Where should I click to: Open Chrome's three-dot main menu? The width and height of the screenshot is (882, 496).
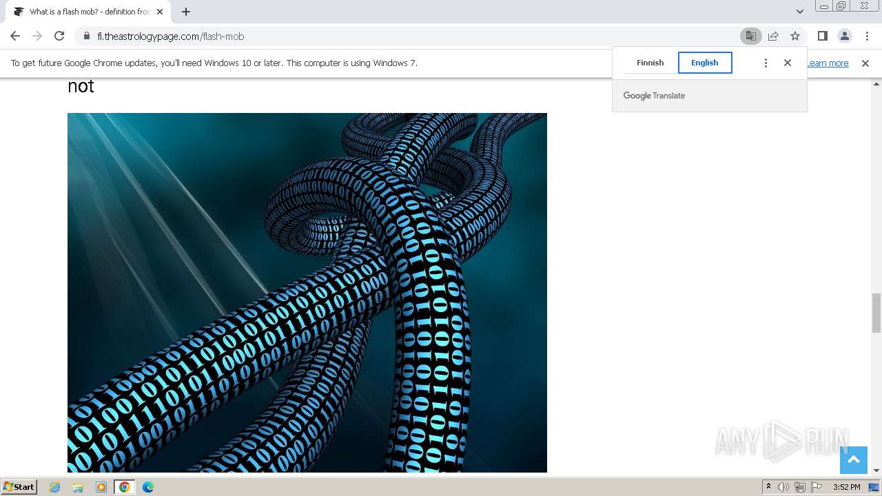[867, 36]
